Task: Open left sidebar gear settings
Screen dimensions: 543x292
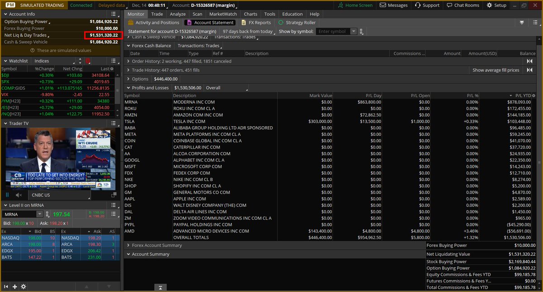Action: coord(24,287)
